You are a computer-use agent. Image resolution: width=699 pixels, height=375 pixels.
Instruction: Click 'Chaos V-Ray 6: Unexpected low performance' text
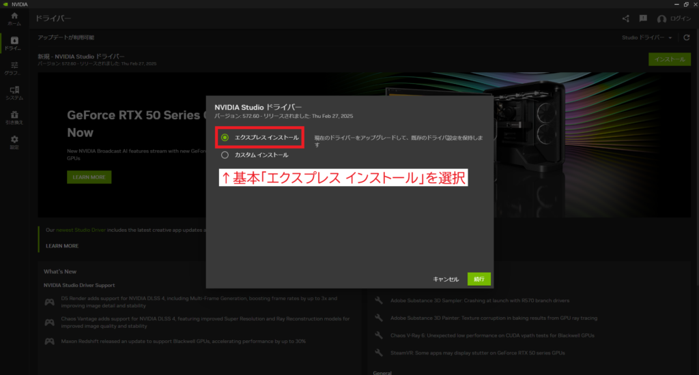492,335
